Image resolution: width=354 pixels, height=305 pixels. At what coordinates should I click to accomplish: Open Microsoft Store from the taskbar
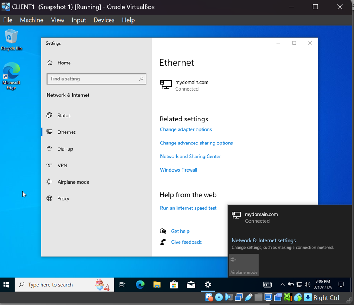174,285
